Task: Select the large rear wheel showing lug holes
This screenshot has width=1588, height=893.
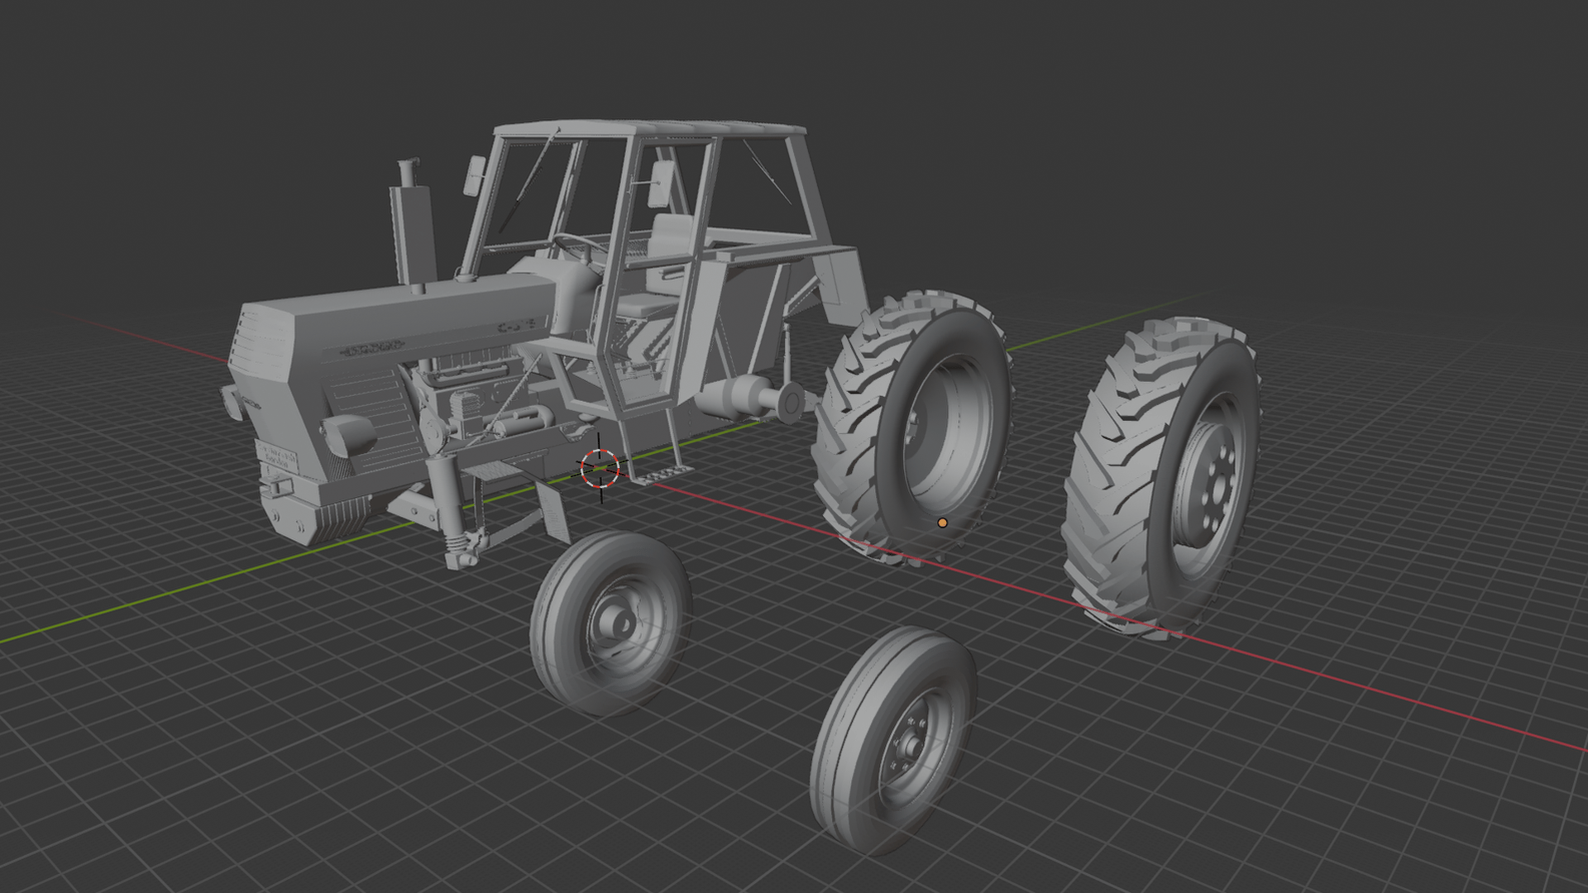Action: click(1162, 478)
